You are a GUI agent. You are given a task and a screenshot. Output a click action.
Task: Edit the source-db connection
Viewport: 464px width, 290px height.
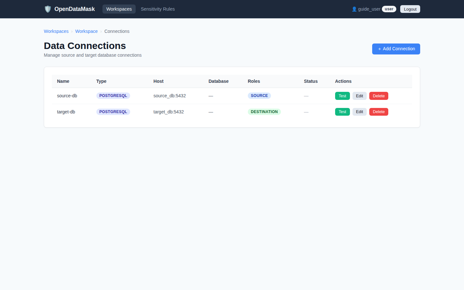click(359, 96)
